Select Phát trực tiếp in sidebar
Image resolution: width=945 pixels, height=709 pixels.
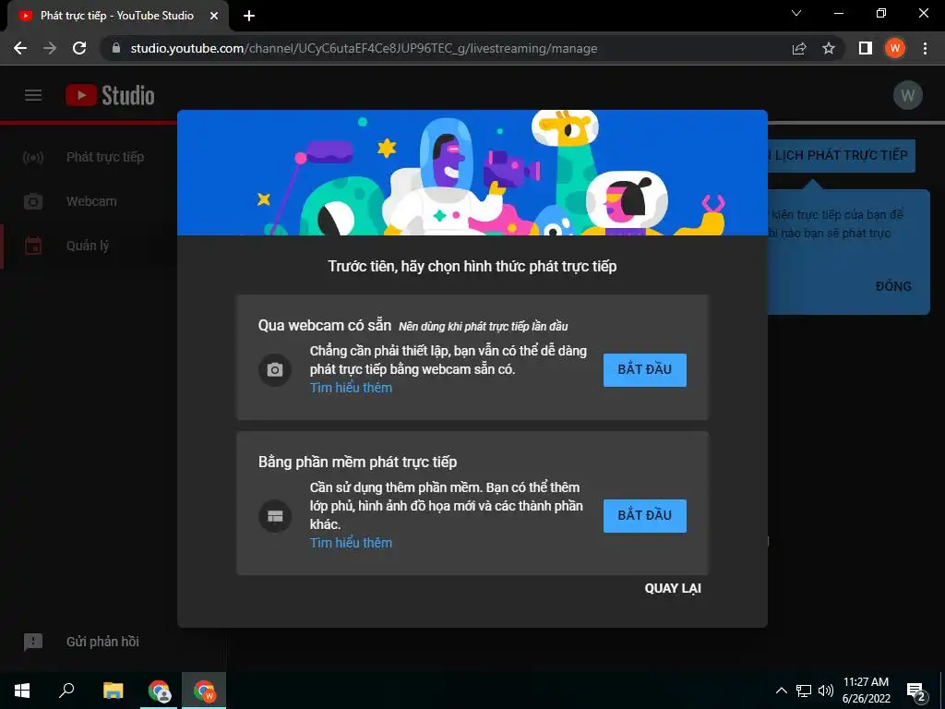click(x=105, y=157)
